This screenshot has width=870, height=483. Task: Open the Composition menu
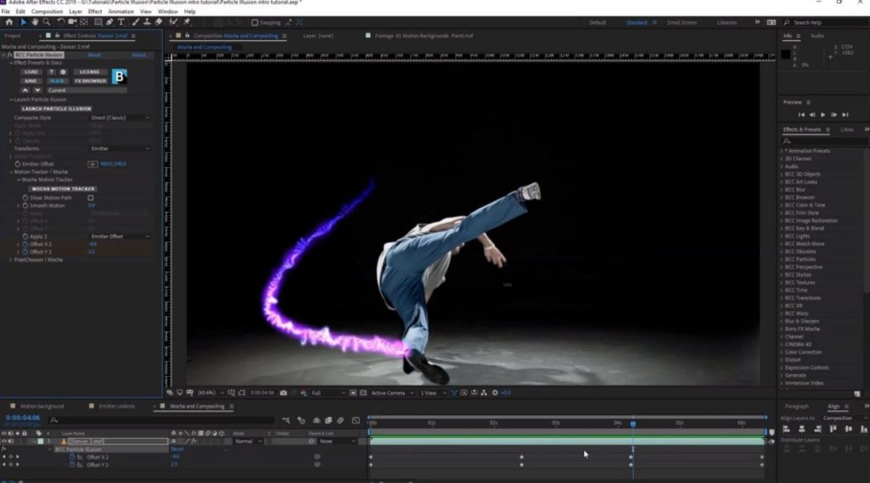point(47,11)
